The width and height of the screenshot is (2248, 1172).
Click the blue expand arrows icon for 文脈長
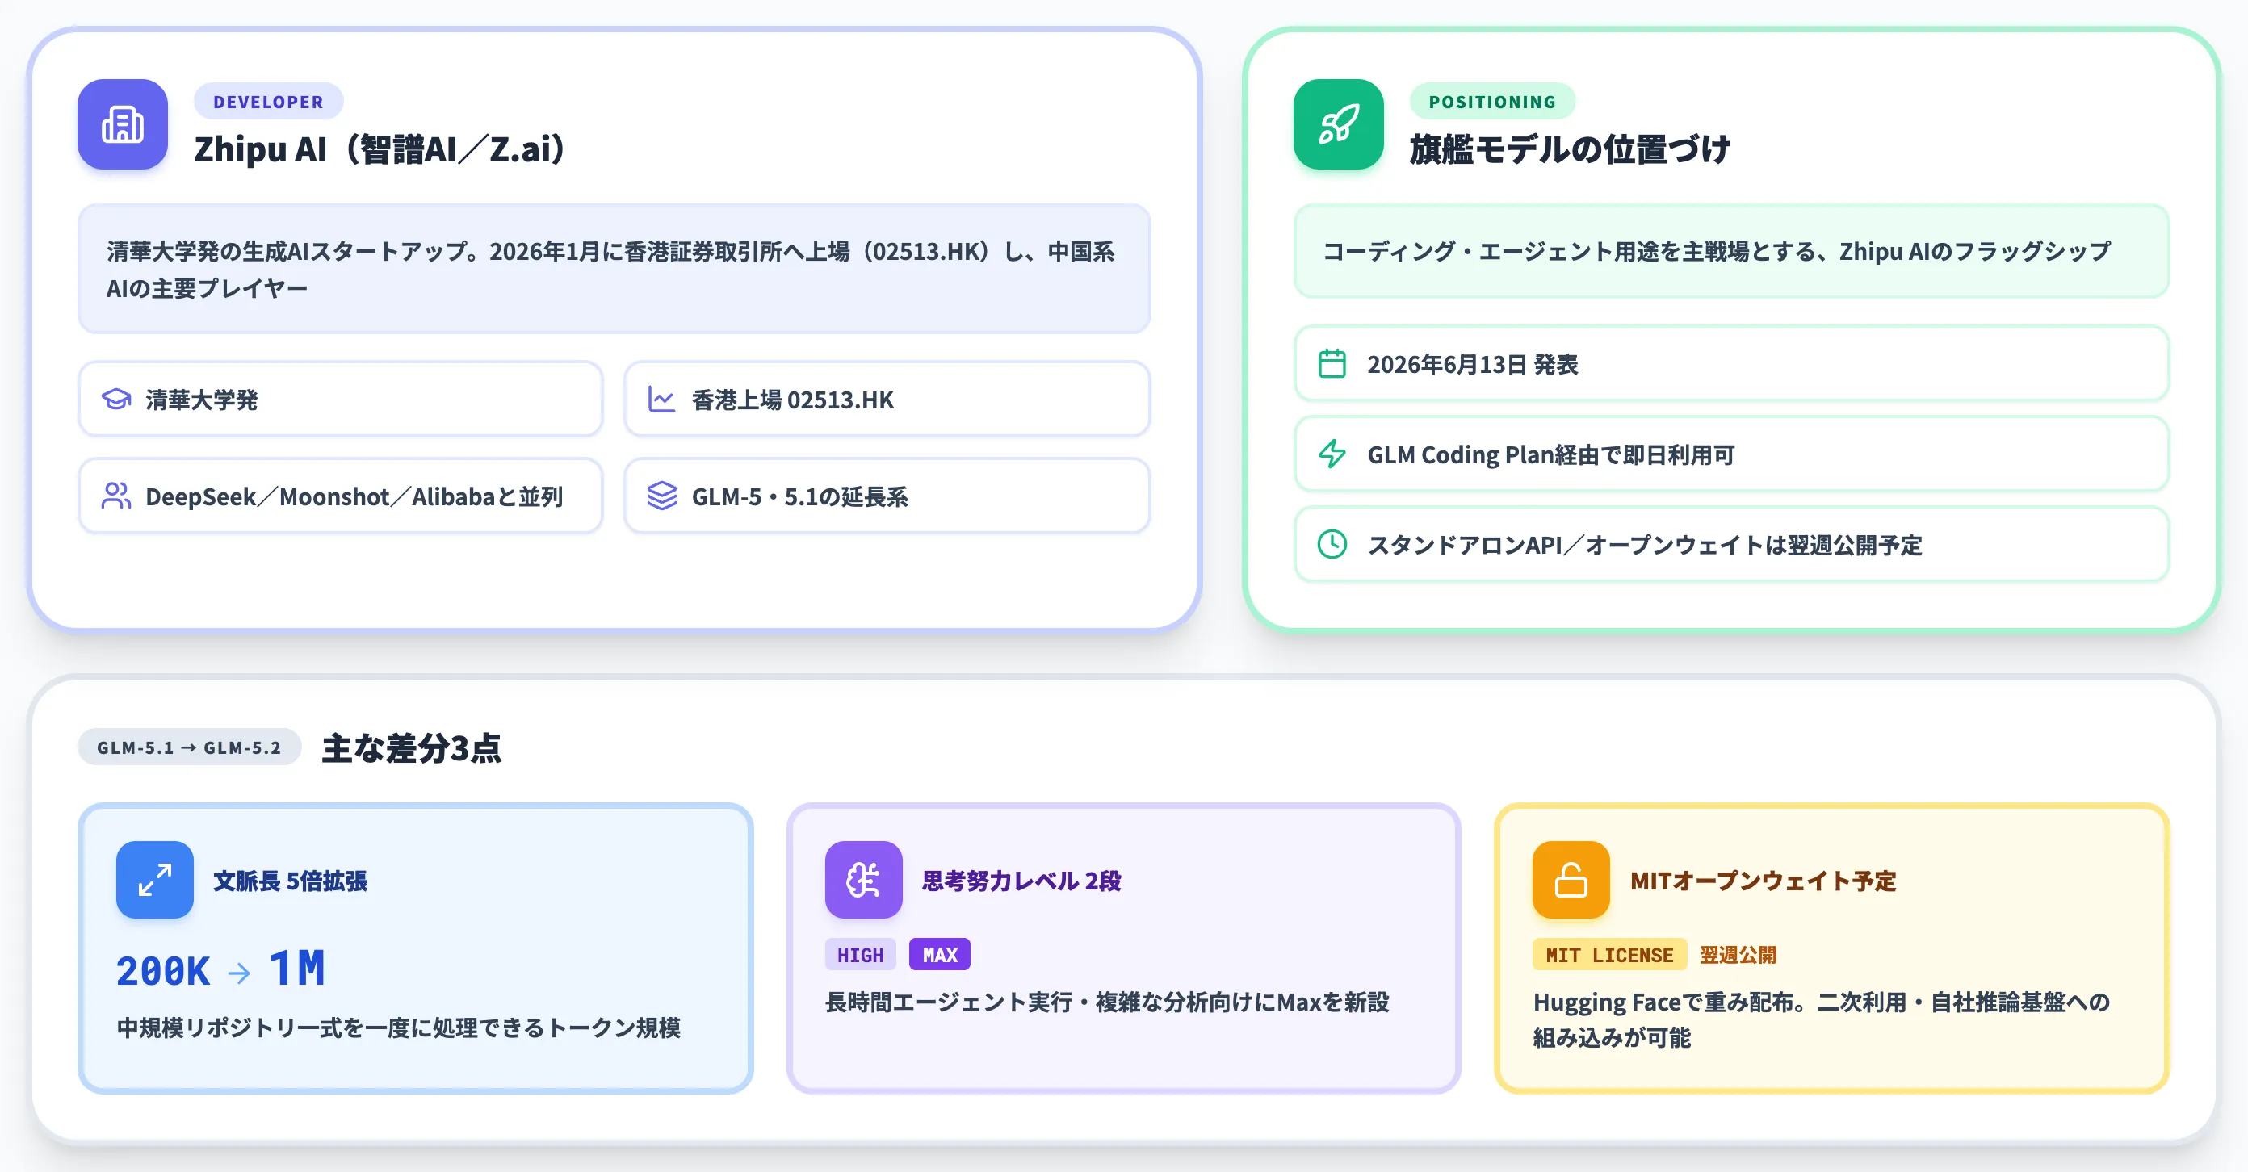coord(154,879)
